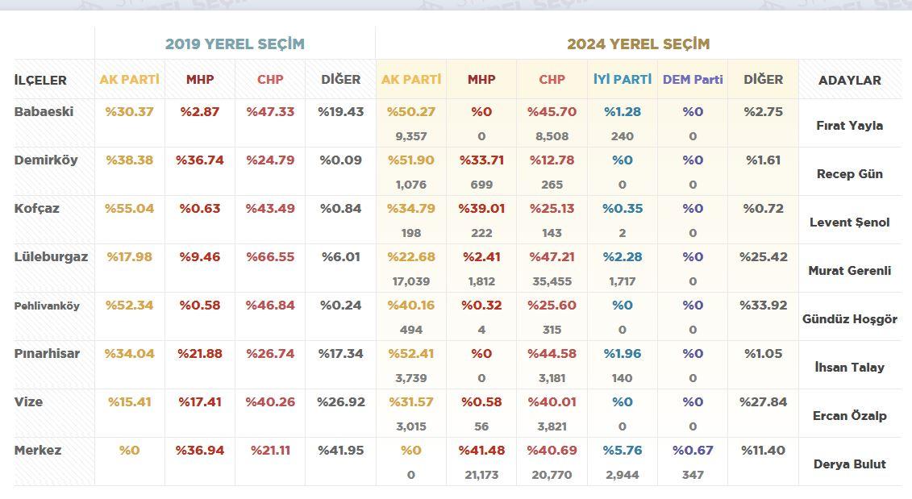
Task: Open the Demirköy district row label
Action: point(46,160)
